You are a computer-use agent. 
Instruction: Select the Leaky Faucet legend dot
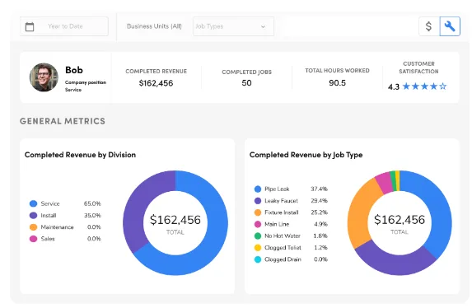258,201
